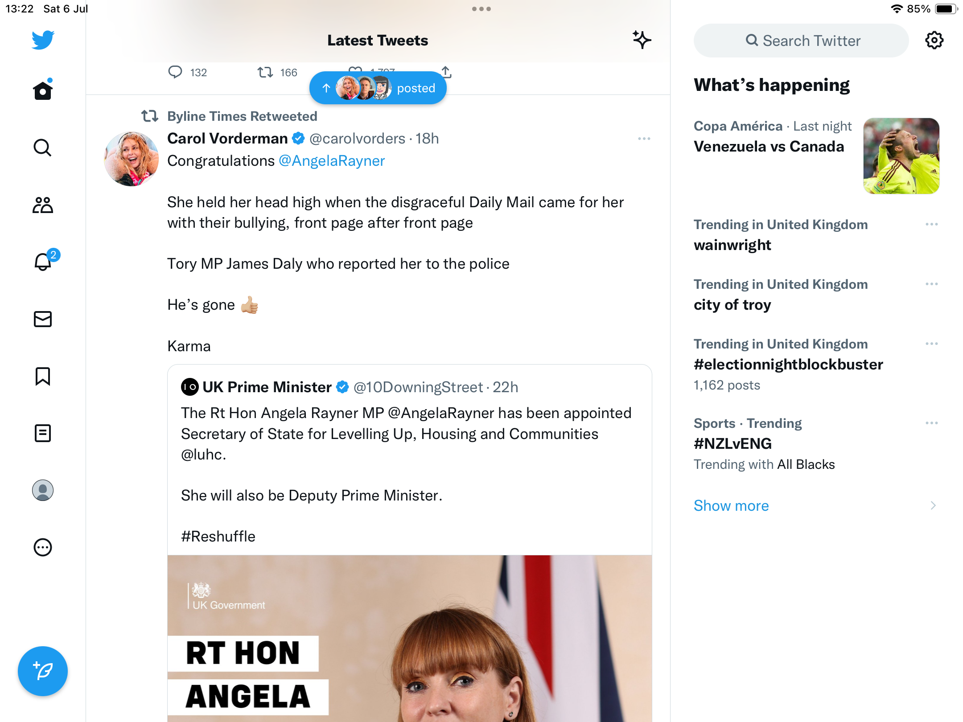The height and width of the screenshot is (722, 963).
Task: Click the Search Twitter field
Action: (x=801, y=41)
